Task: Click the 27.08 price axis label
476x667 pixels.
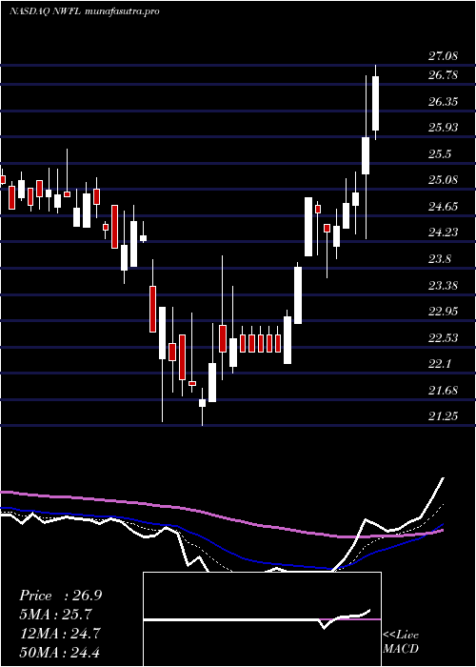Action: coord(443,56)
